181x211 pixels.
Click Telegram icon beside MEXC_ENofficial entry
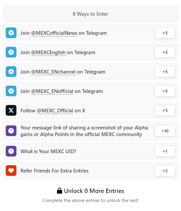(11, 91)
